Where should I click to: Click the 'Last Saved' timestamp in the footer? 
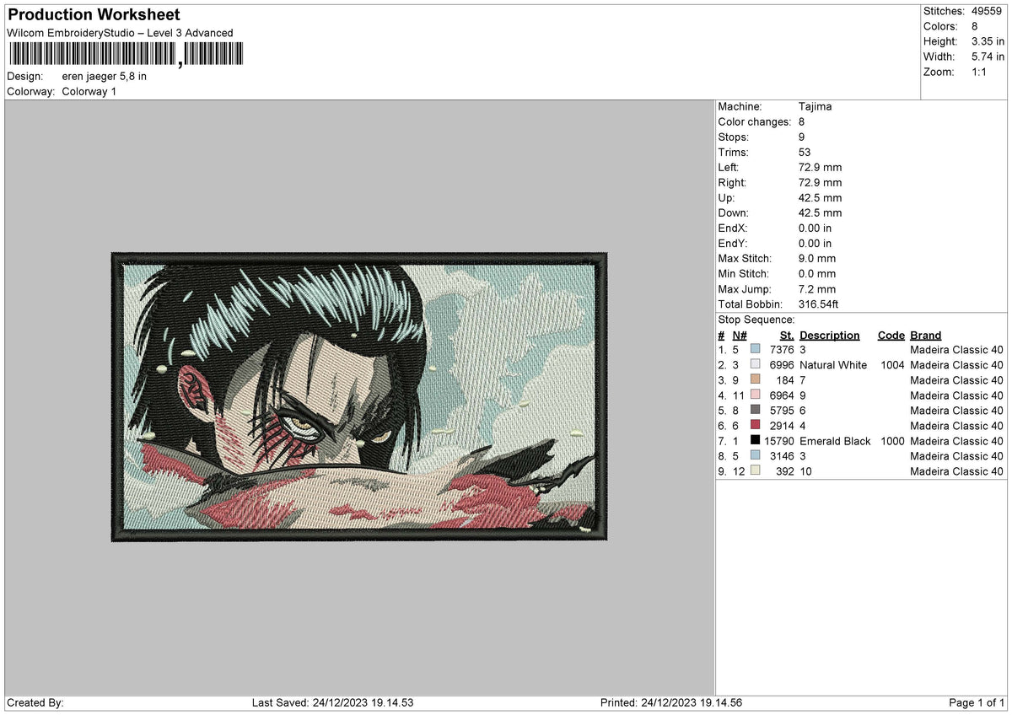tap(332, 702)
